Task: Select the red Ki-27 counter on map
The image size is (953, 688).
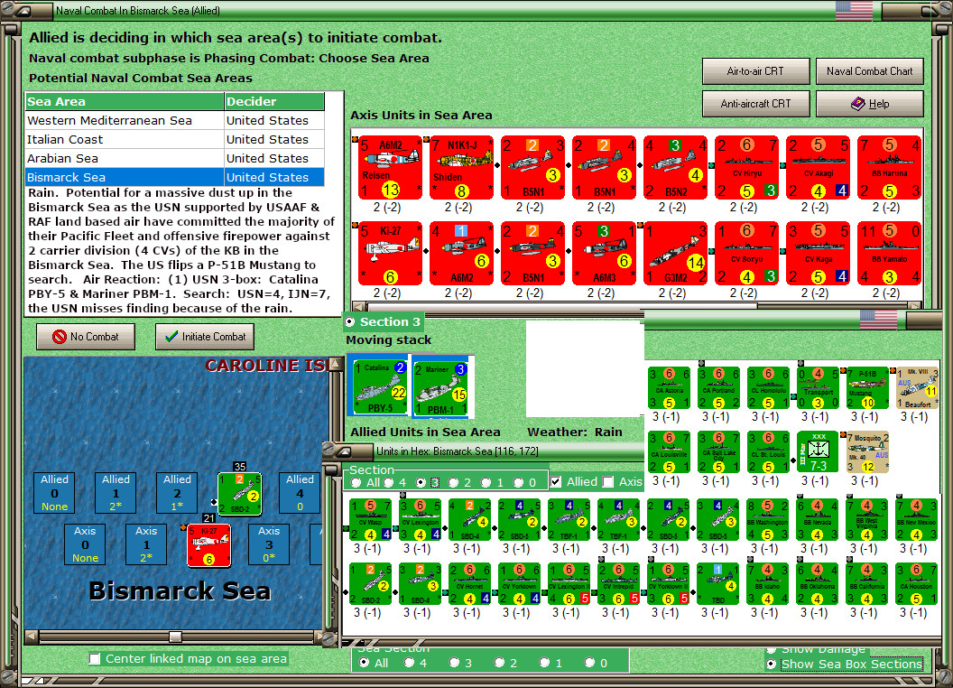Action: pos(209,545)
